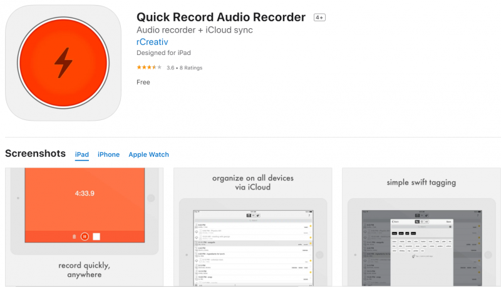Switch to the Apple Watch screenshots tab
This screenshot has width=501, height=287.
[148, 154]
